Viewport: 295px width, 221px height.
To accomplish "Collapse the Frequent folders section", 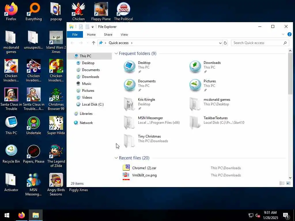I will coord(116,54).
